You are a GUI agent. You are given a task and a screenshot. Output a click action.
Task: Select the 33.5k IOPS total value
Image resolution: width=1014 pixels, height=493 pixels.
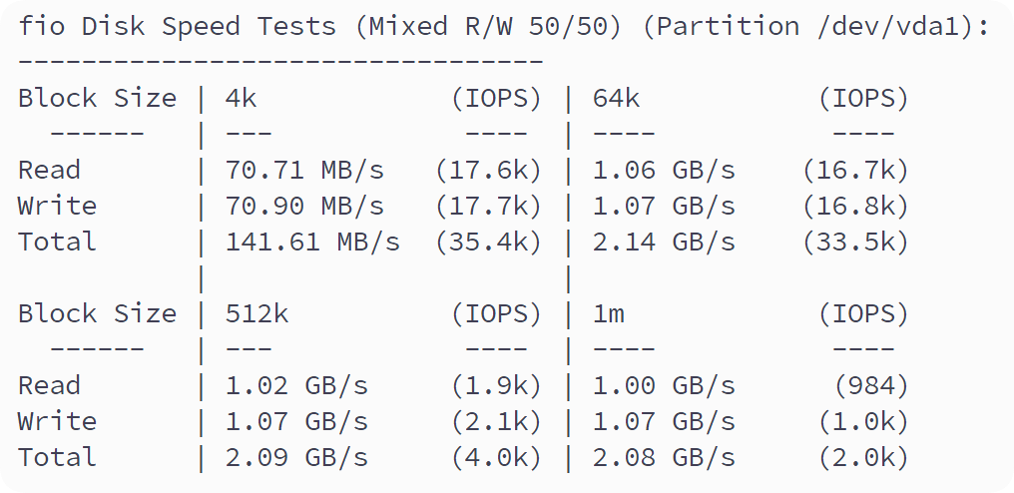point(855,242)
